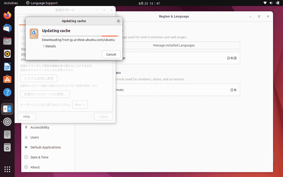Show Applications grid button
This screenshot has width=283, height=177.
(7, 169)
